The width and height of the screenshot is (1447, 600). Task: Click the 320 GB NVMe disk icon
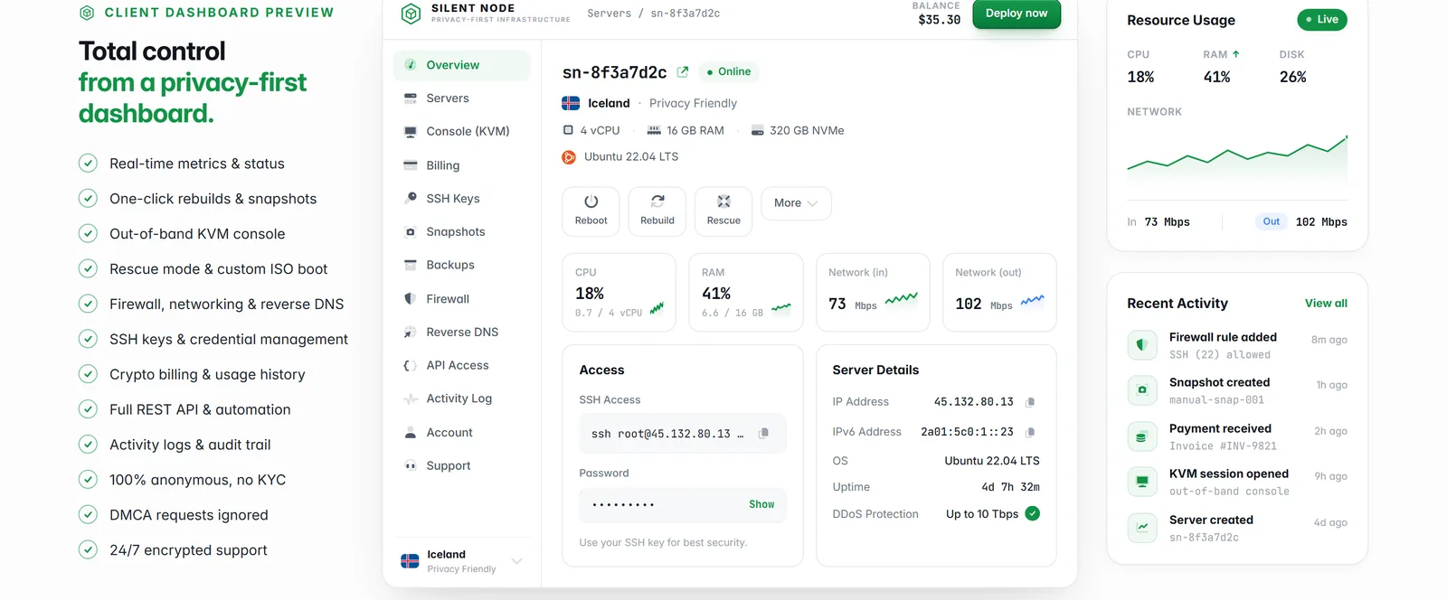pos(758,131)
